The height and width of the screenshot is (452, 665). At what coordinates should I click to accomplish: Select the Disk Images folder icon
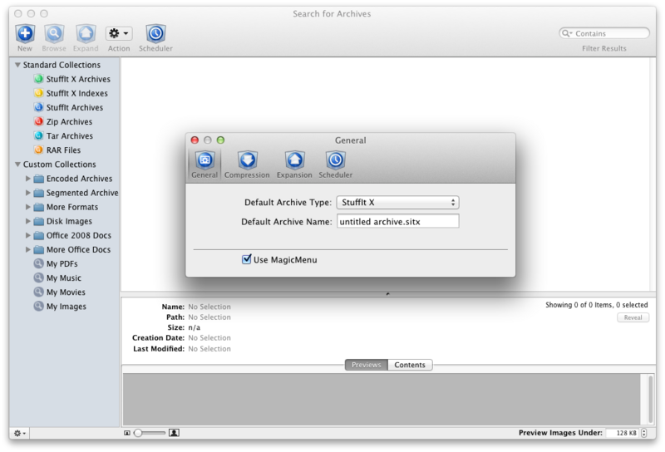[x=38, y=221]
